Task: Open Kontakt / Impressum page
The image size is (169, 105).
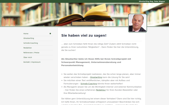Action: pos(32,62)
